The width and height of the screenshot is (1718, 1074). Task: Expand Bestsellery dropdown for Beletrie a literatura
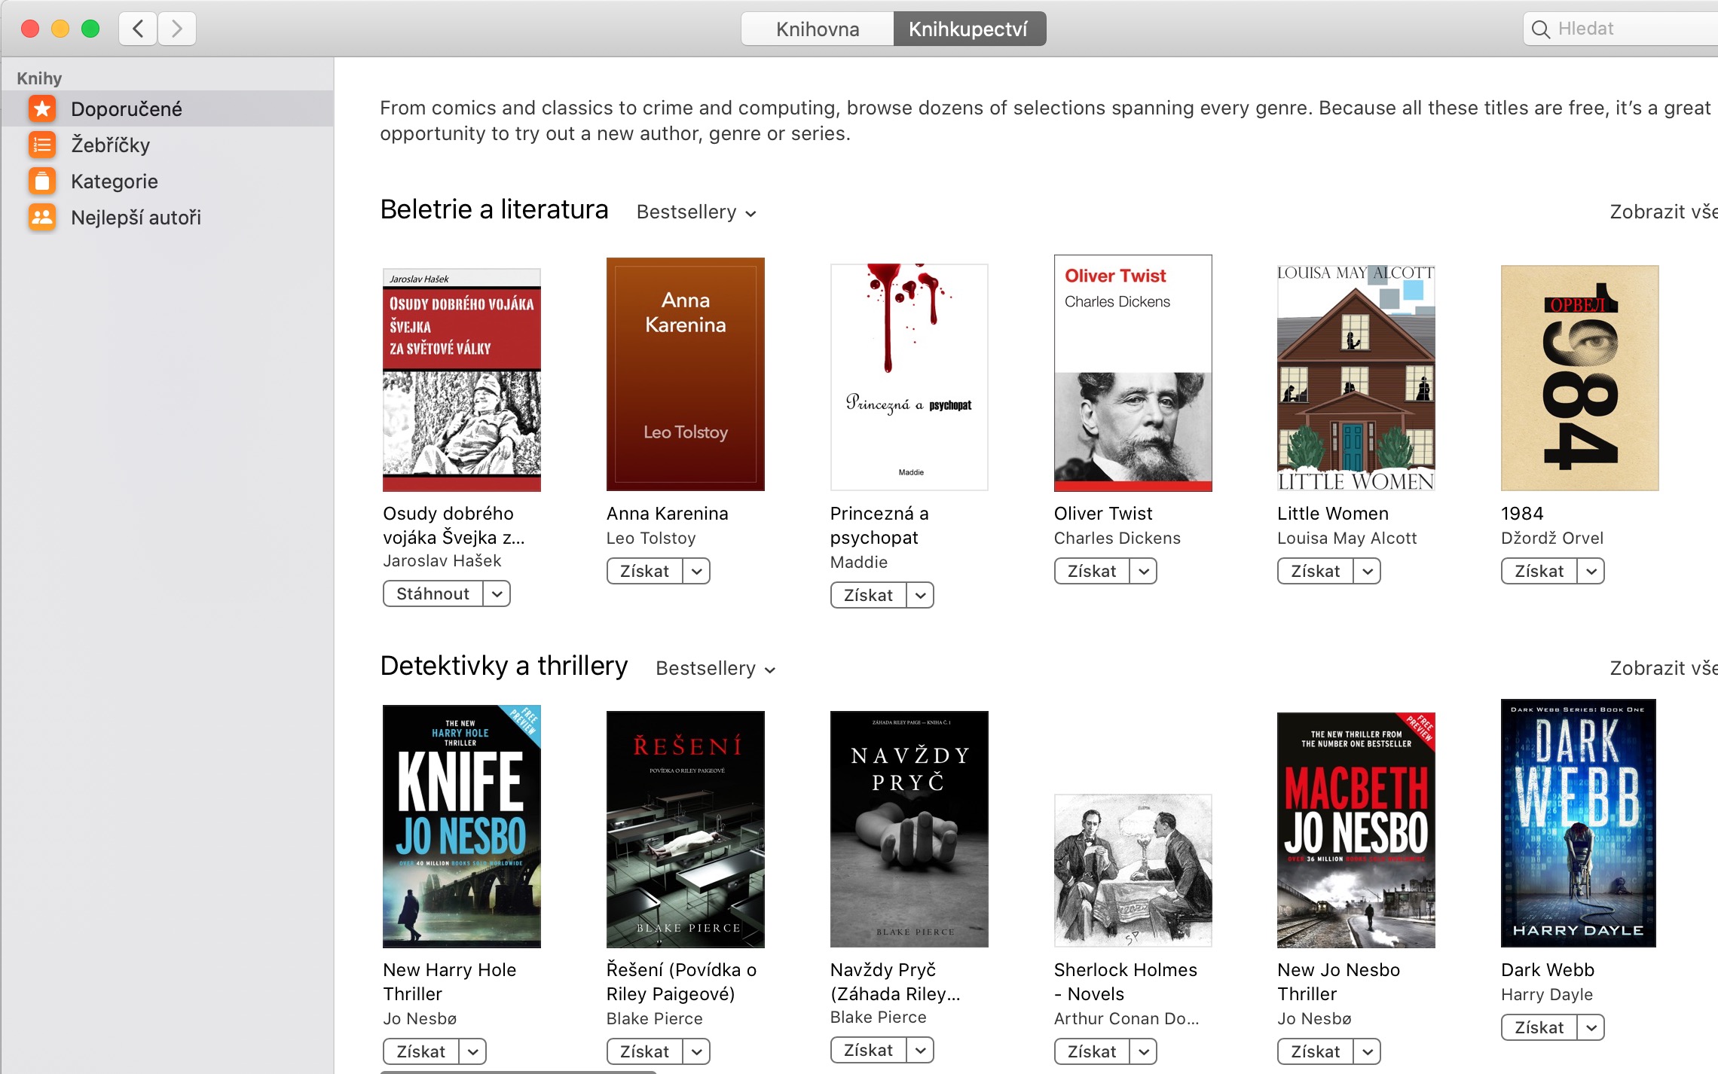696,212
